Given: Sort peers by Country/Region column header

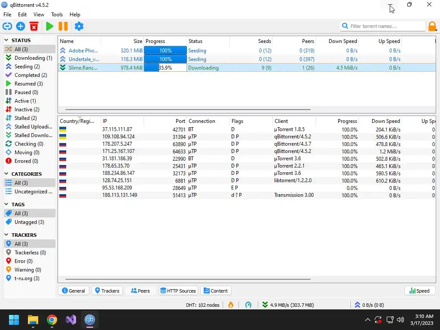Looking at the screenshot, I should (79, 121).
